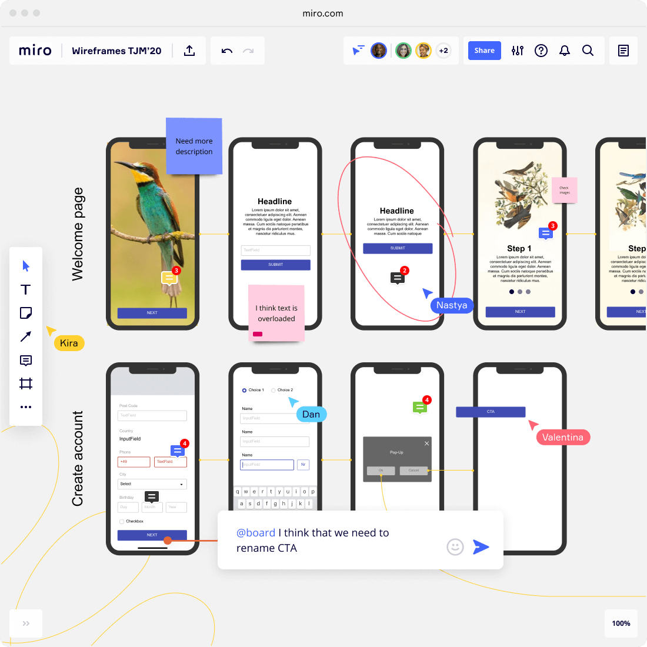Expand the +2 more collaborators list
647x647 pixels.
coord(443,51)
